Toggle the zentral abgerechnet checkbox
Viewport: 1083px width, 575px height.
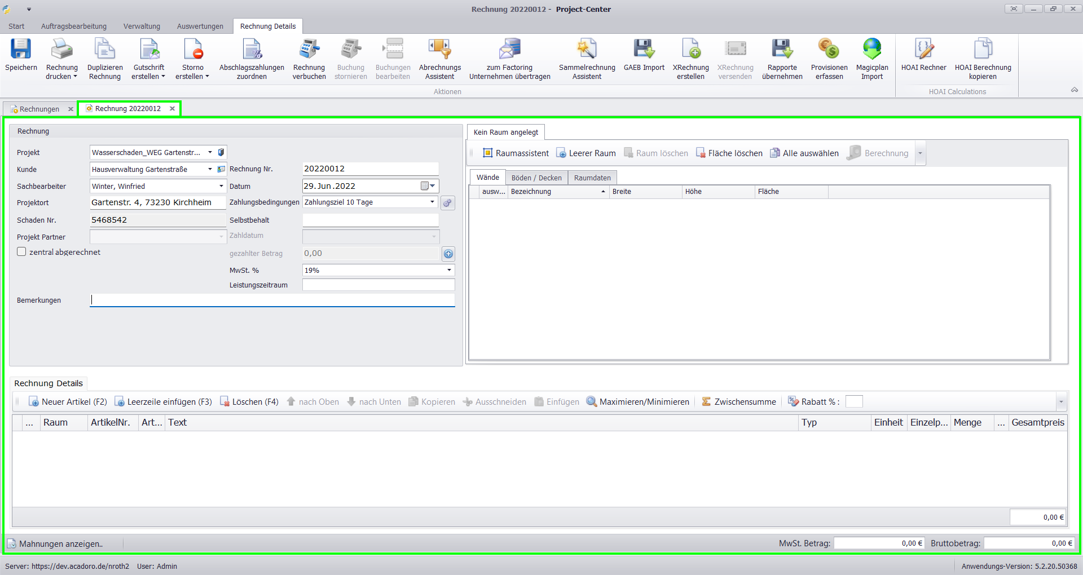(22, 252)
